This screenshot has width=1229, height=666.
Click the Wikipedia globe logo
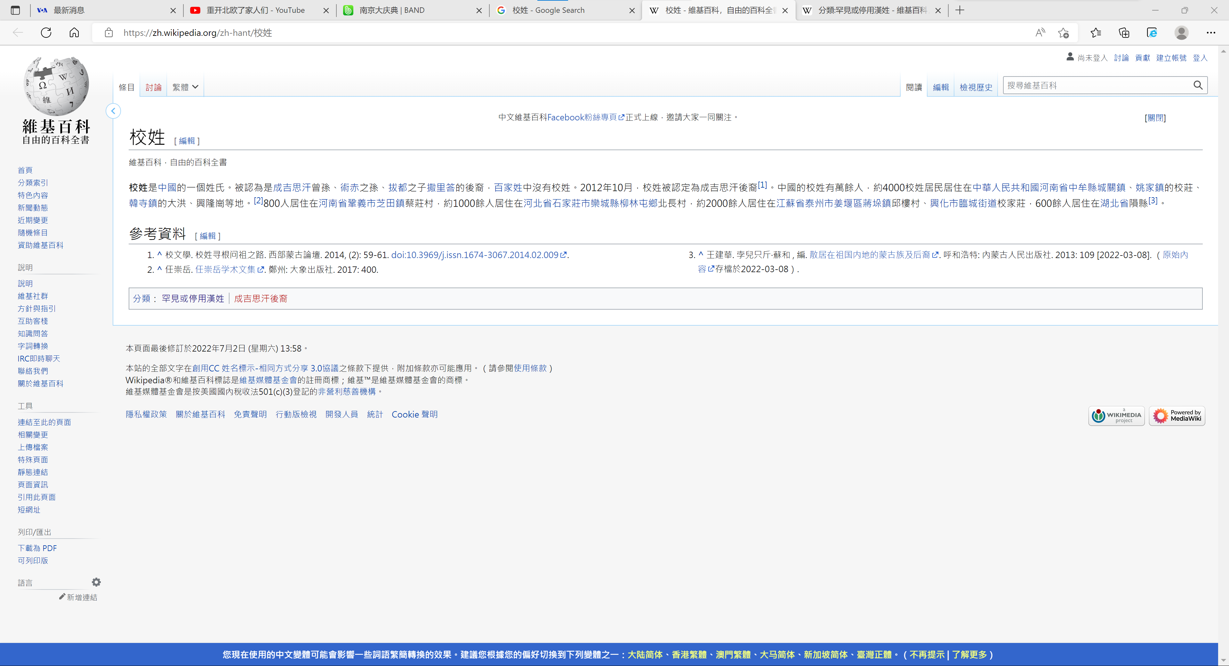(56, 86)
